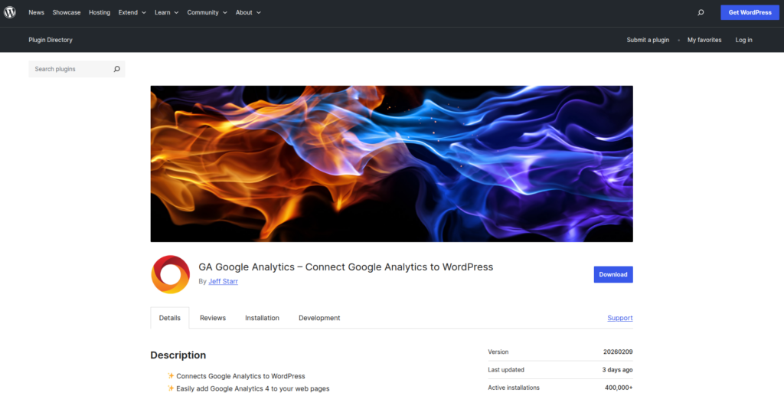This screenshot has height=396, width=784.
Task: Click the Download button
Action: pos(613,274)
